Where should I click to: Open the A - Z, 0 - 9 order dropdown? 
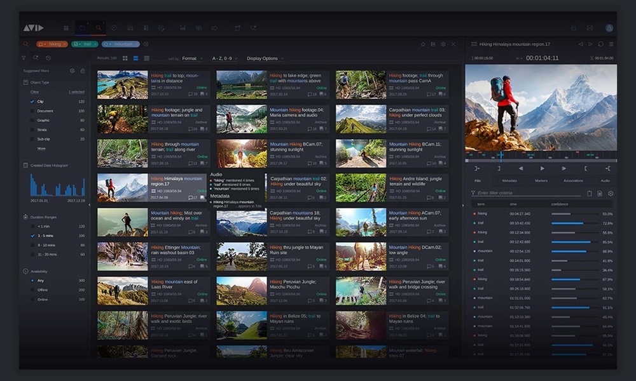225,58
